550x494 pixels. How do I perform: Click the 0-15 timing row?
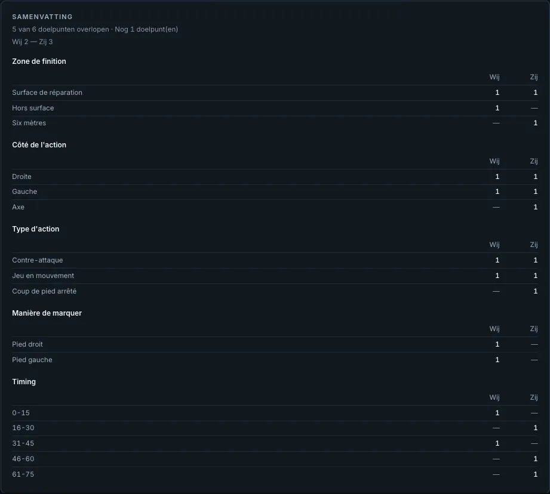point(275,413)
